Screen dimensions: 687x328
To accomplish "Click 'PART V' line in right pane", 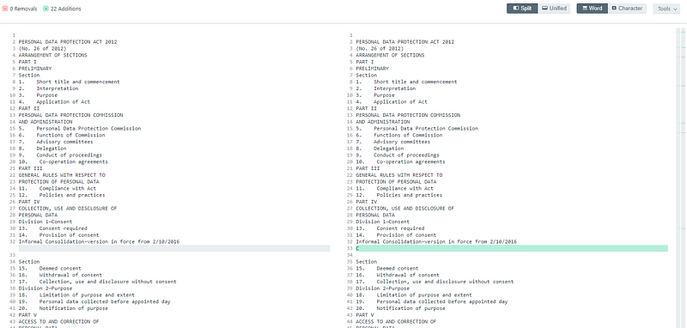I will coord(365,315).
